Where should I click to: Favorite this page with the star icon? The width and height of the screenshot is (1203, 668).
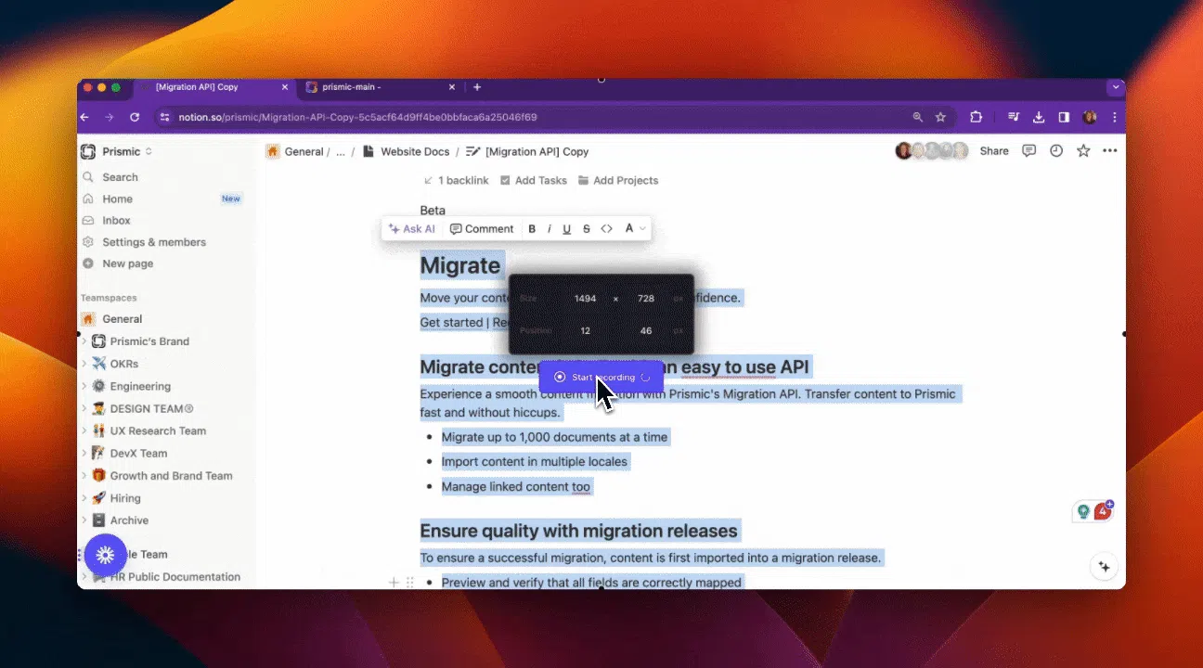pos(1082,150)
